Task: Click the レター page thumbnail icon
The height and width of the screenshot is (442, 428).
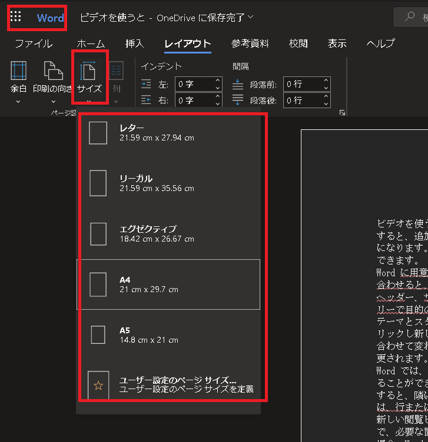Action: [98, 133]
